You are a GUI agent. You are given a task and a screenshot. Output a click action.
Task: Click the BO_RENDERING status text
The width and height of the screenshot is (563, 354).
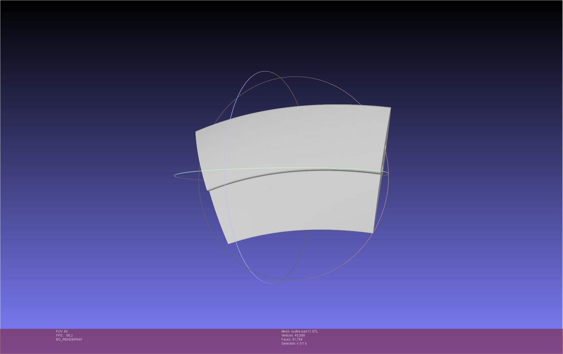[69, 340]
